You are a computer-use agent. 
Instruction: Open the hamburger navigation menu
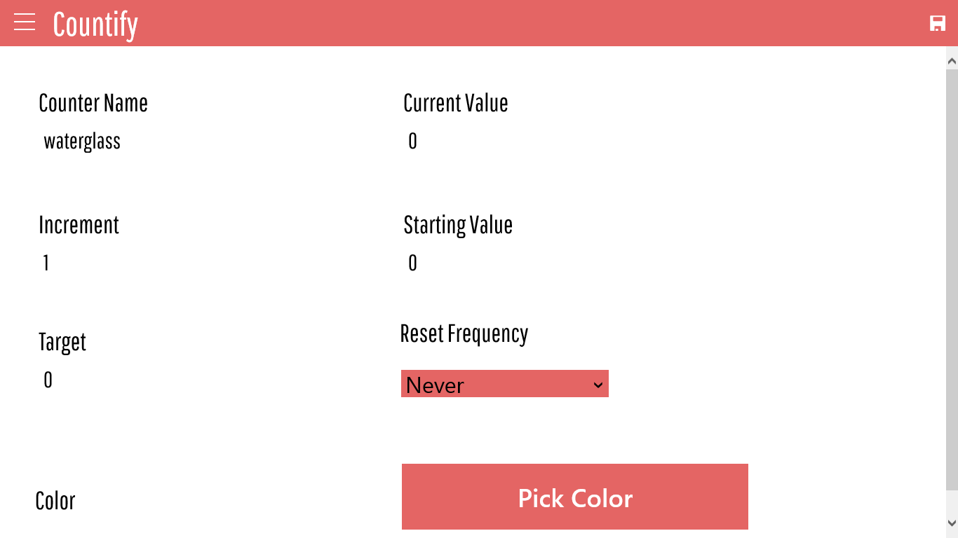click(x=25, y=22)
